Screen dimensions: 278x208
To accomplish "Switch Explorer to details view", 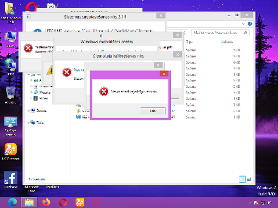I will tap(242, 179).
